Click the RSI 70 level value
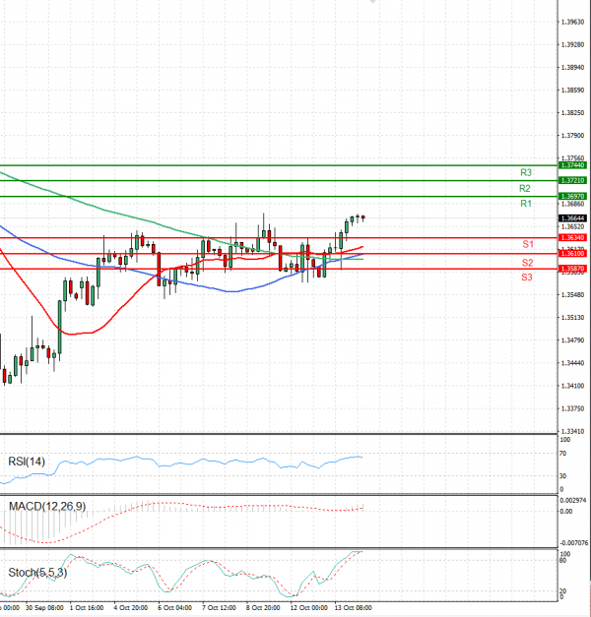The width and height of the screenshot is (591, 617). [x=563, y=454]
